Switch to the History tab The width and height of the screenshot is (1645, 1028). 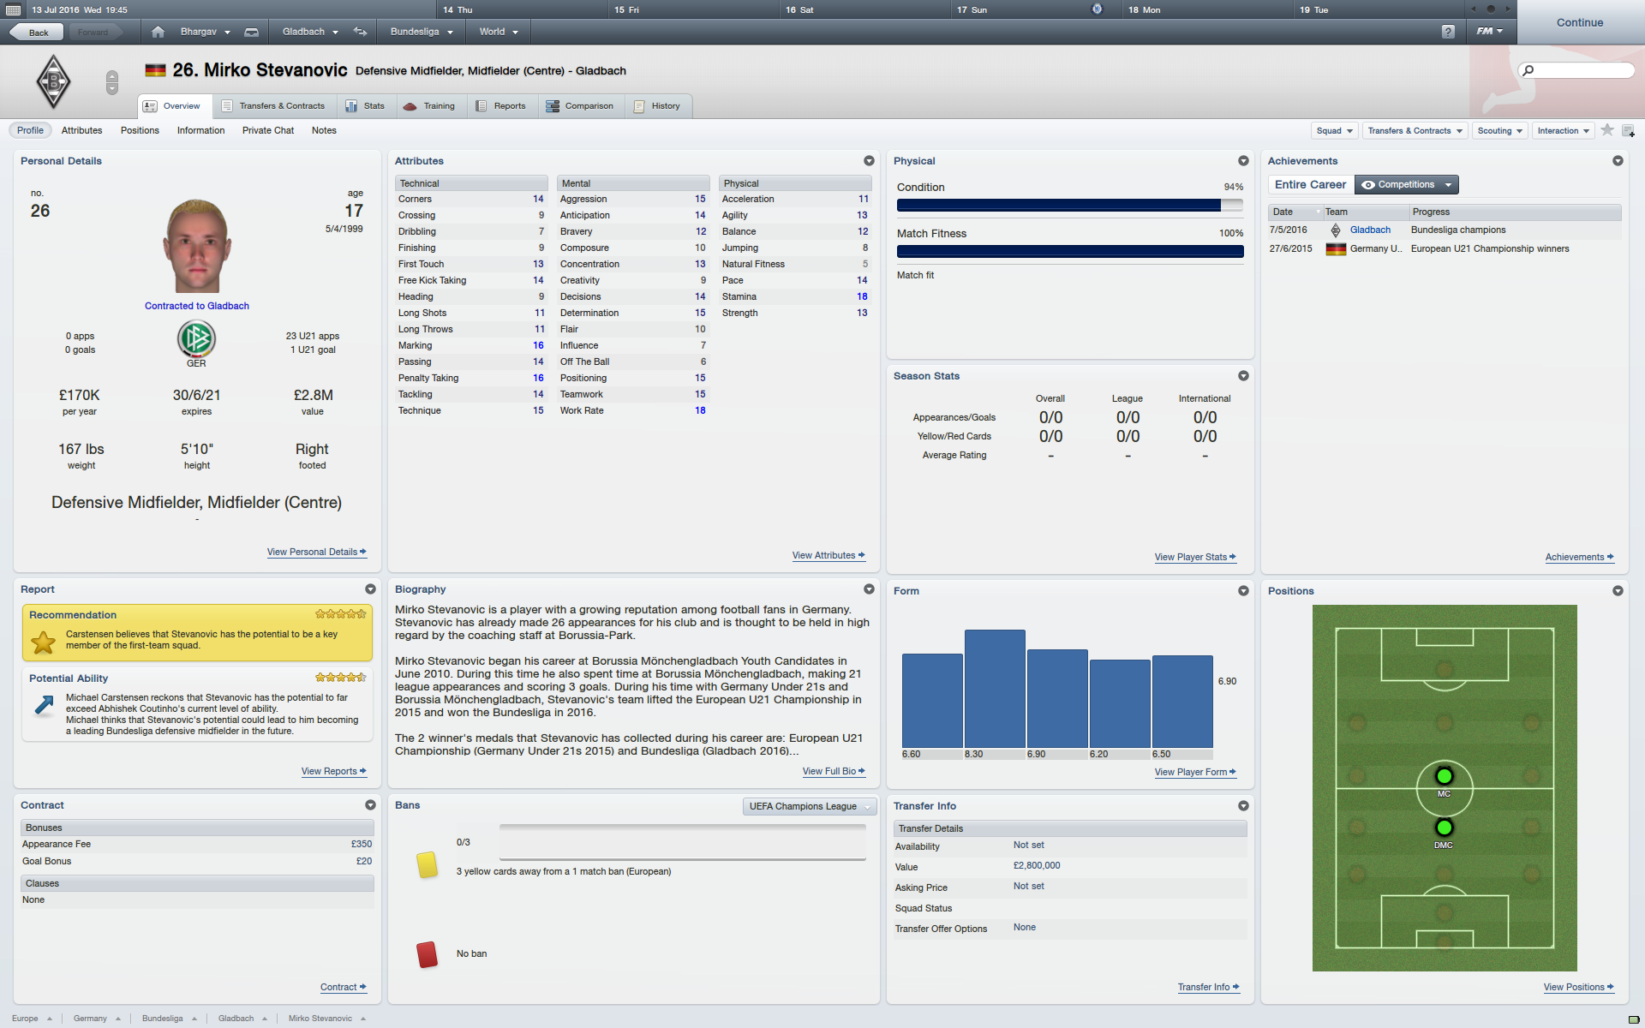[657, 106]
